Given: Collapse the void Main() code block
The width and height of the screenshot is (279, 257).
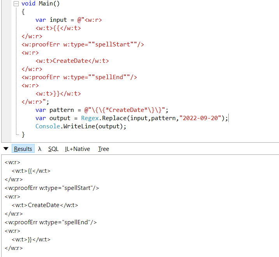Looking at the screenshot, I should [x=16, y=4].
